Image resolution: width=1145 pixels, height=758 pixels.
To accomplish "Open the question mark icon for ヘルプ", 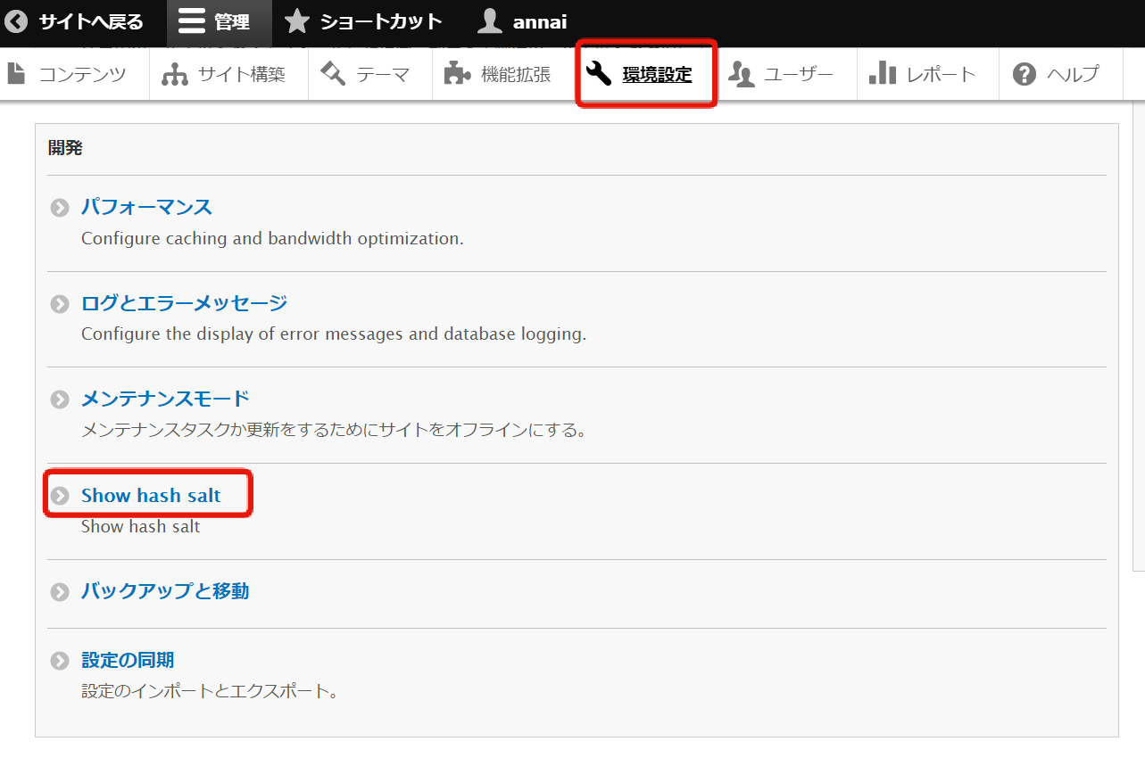I will (1024, 74).
